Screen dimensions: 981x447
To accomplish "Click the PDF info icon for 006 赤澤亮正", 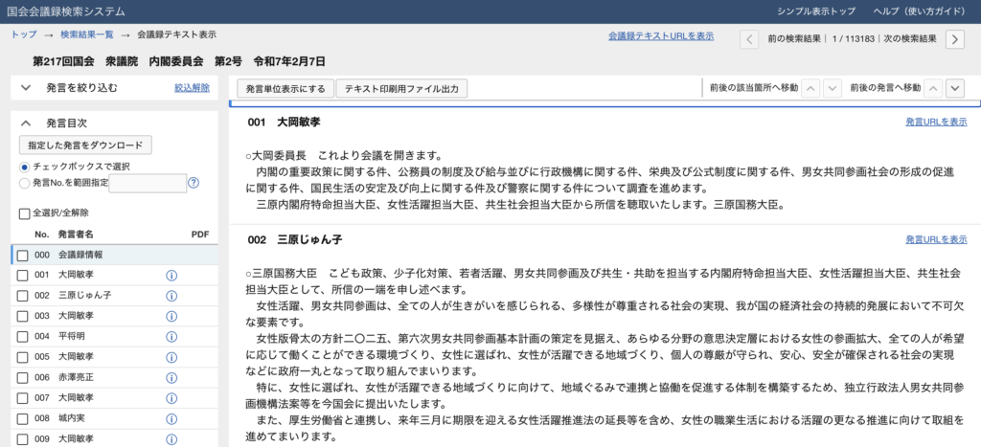I will point(172,377).
